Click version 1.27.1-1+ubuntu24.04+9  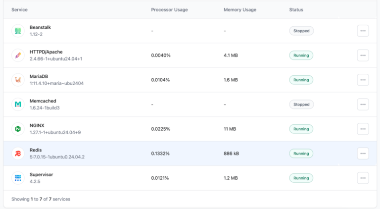[55, 132]
